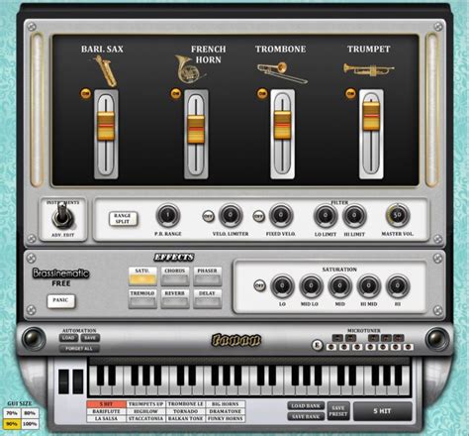Viewport: 469px width, 436px height.
Task: Click the Save Bank button
Action: 306,416
